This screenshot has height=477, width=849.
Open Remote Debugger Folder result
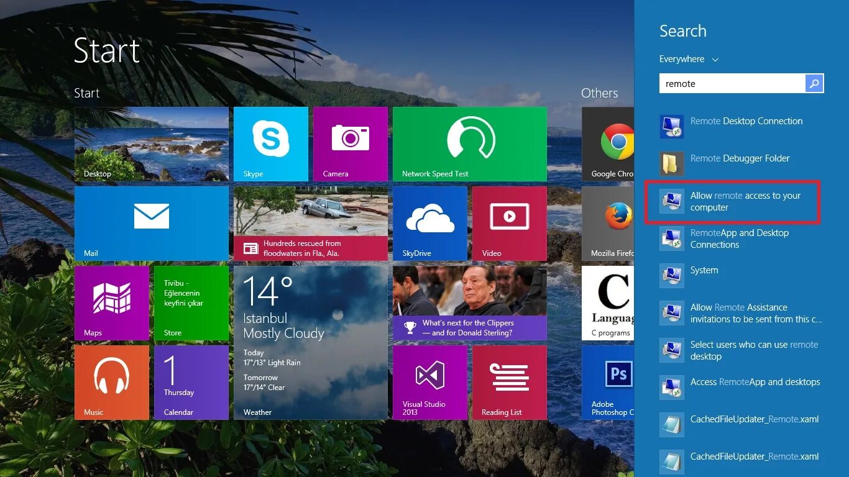741,164
